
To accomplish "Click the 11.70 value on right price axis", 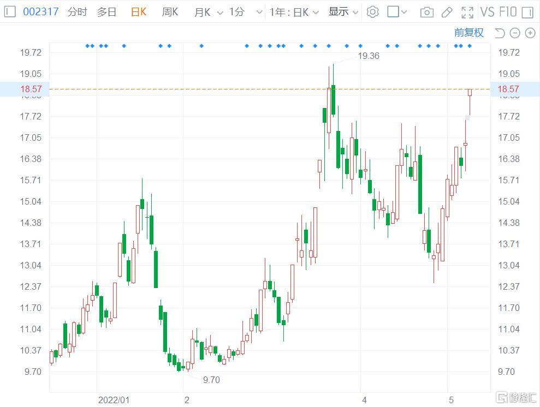I will [x=509, y=308].
